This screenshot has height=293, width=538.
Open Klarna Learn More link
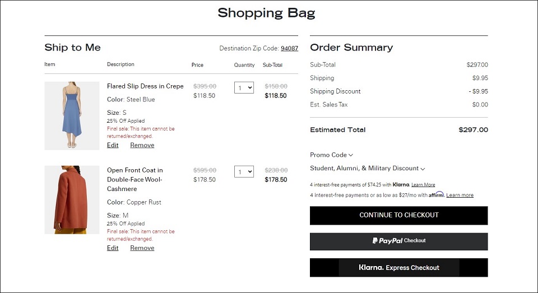(423, 184)
